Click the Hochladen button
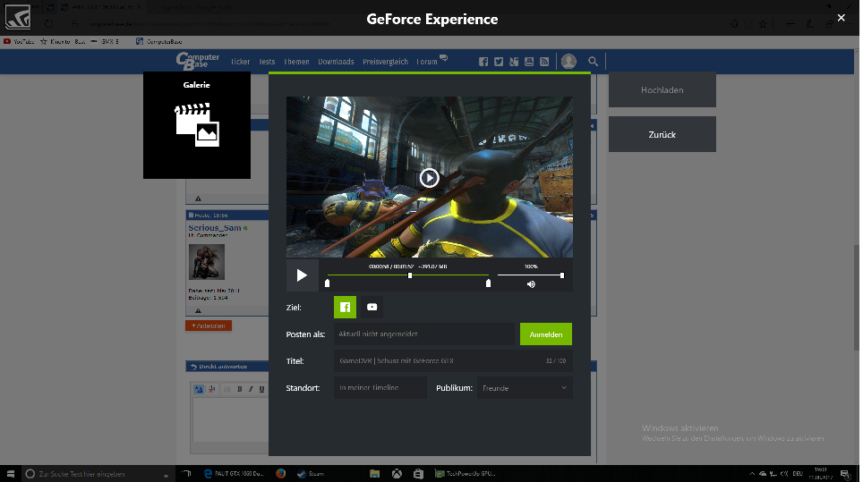This screenshot has height=482, width=863. [662, 89]
